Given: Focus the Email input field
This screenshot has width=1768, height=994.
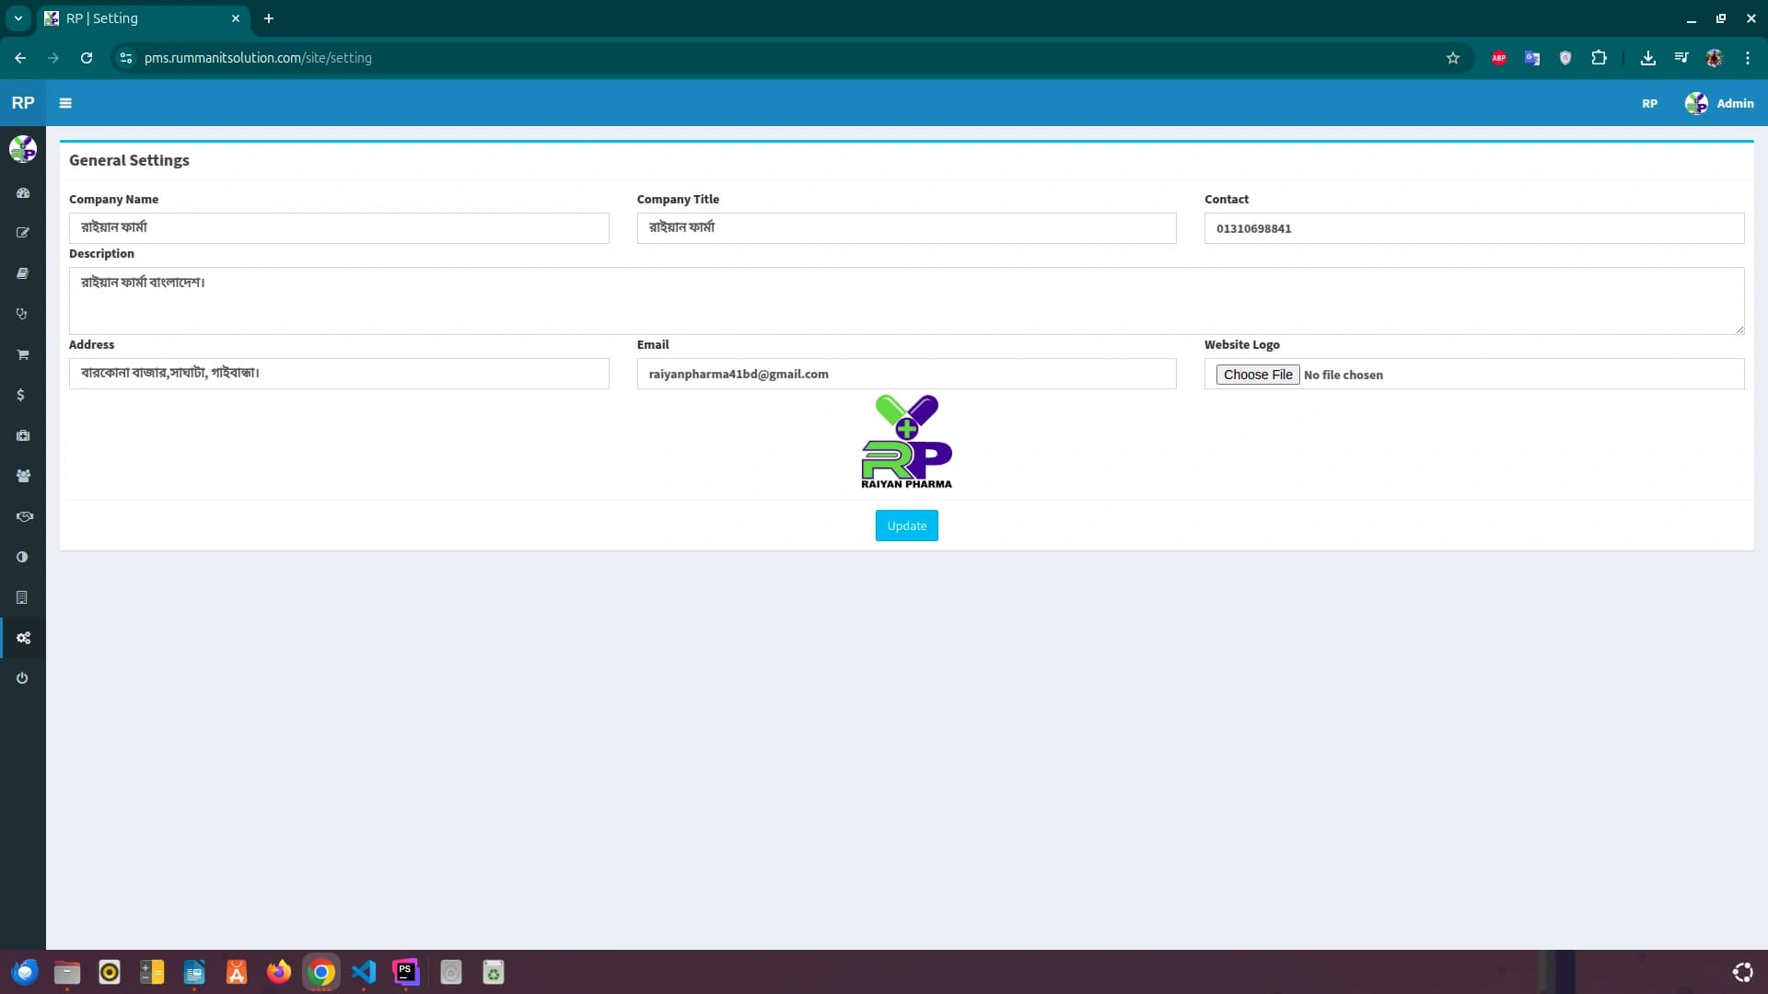Looking at the screenshot, I should pyautogui.click(x=907, y=374).
